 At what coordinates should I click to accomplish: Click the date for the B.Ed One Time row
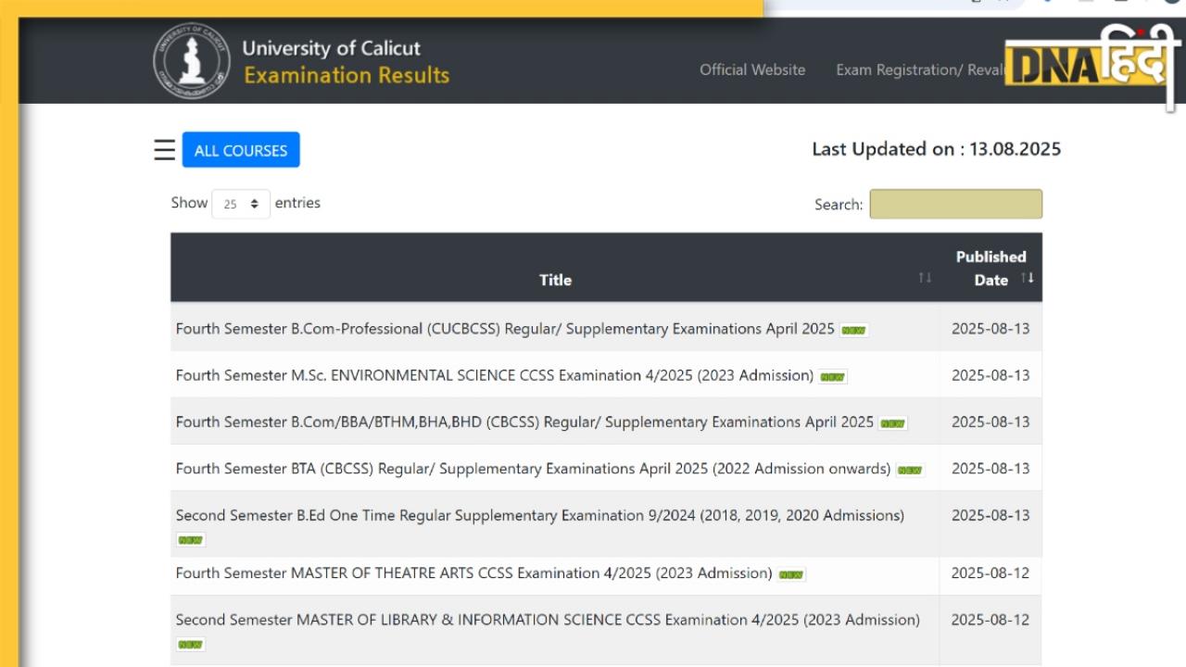pyautogui.click(x=990, y=515)
